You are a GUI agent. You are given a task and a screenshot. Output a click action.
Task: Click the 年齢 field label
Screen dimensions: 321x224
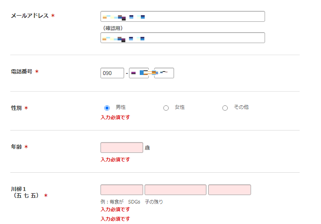[16, 147]
